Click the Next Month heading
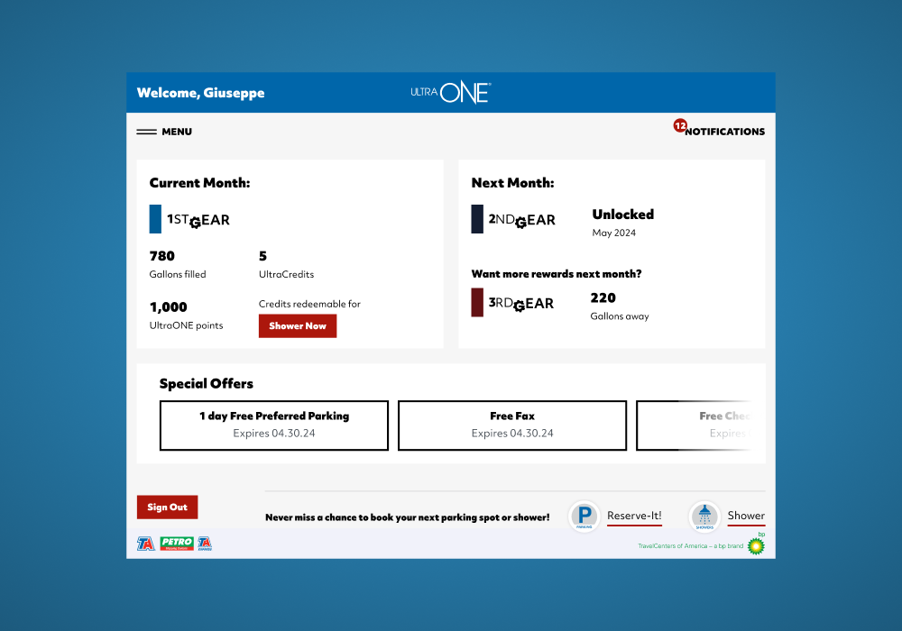The image size is (902, 631). pos(512,183)
